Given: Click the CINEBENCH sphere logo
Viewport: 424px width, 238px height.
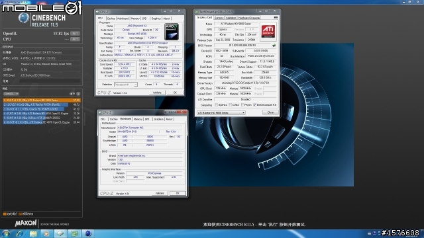Looking at the screenshot, I should [24, 18].
